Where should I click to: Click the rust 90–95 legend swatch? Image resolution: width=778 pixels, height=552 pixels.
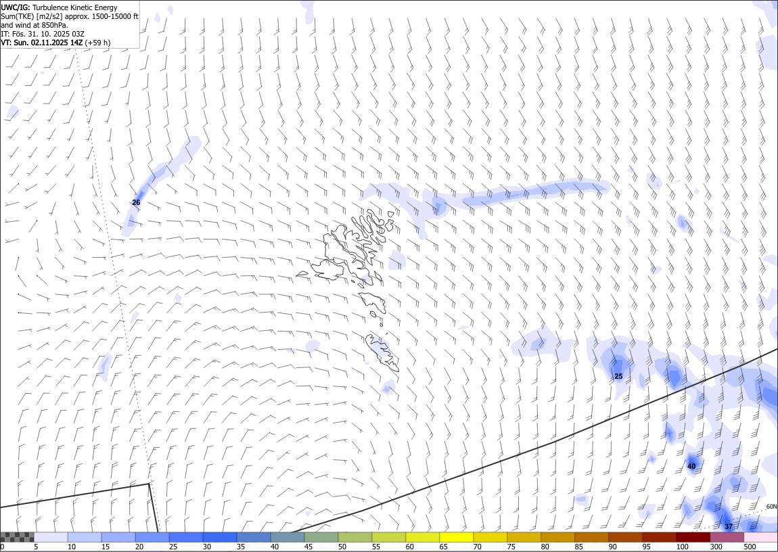[x=626, y=537]
